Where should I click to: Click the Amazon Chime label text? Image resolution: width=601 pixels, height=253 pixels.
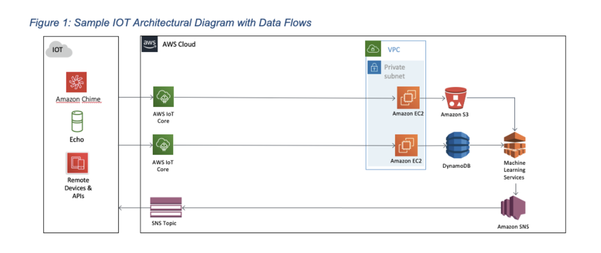click(78, 99)
